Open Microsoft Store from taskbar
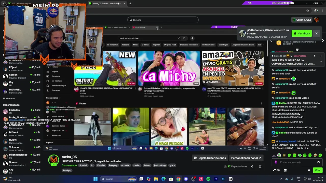 (171, 179)
